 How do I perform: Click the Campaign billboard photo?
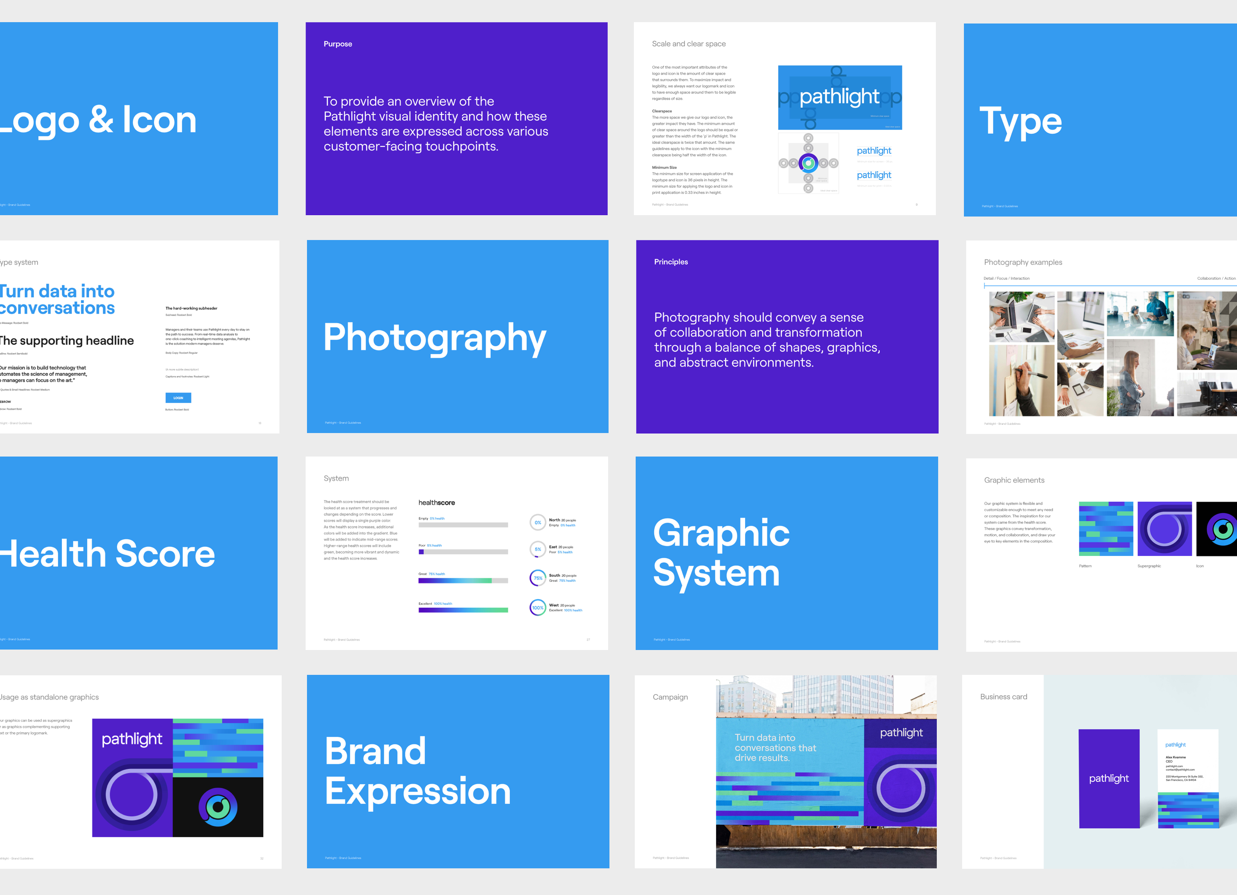826,771
